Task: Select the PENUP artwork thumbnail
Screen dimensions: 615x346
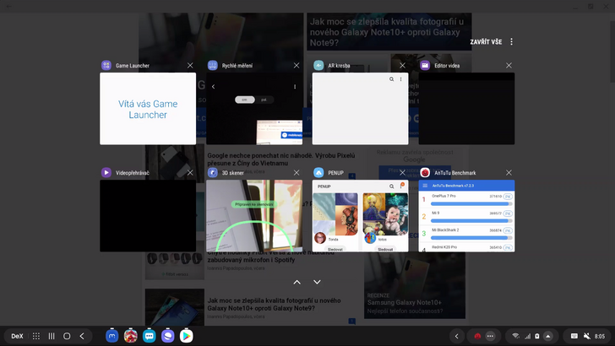Action: 360,215
